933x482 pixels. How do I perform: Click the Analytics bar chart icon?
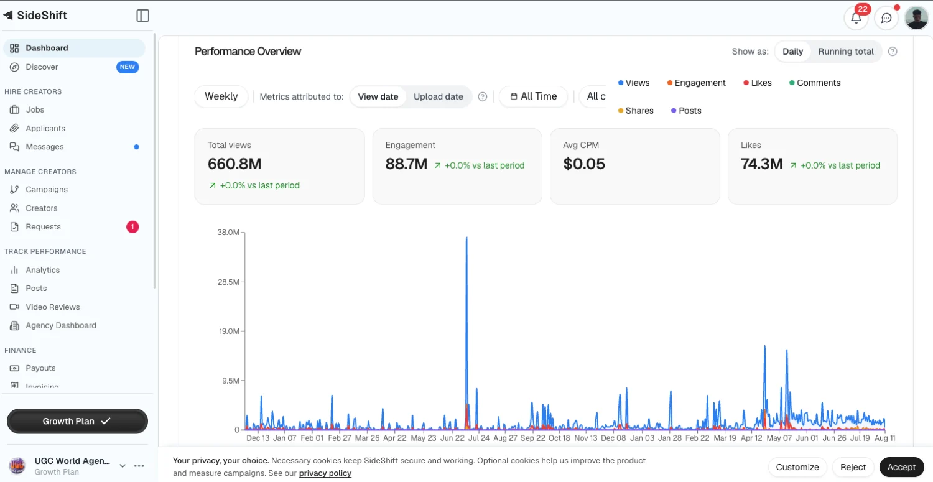[x=14, y=270]
